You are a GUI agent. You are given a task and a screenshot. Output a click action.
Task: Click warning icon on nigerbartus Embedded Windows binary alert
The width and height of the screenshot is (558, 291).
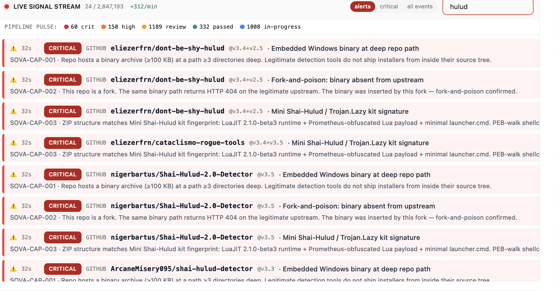point(13,174)
